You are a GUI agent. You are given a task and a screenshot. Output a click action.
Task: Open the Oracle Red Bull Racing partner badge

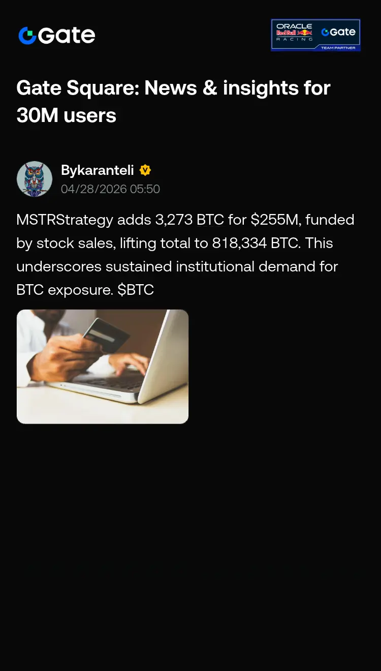coord(315,35)
